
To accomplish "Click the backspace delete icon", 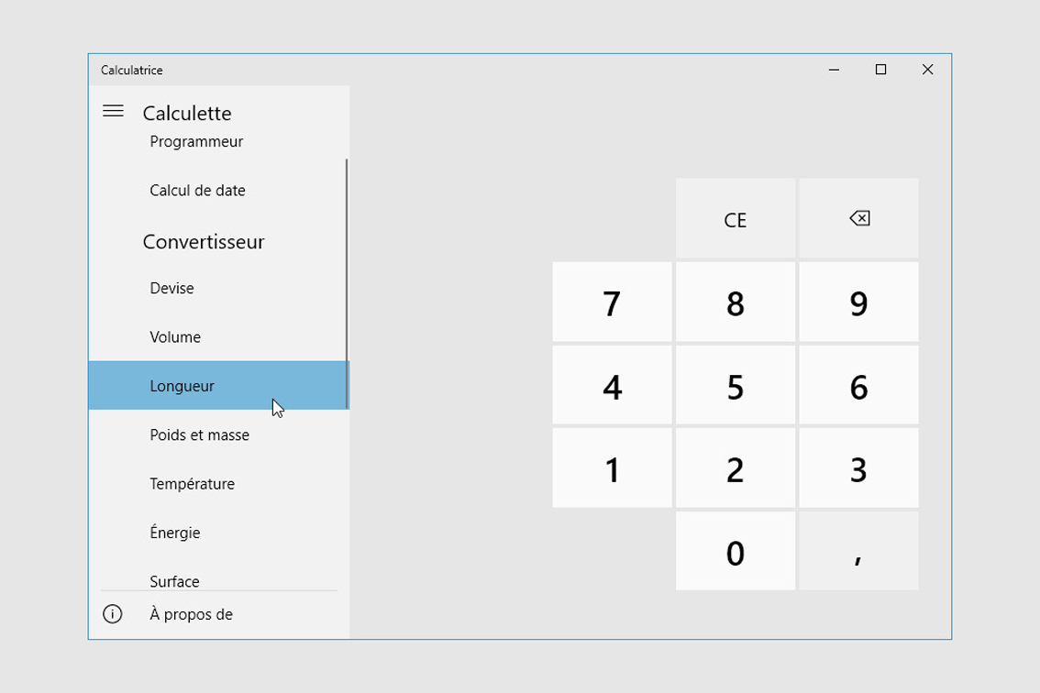I will click(x=859, y=218).
